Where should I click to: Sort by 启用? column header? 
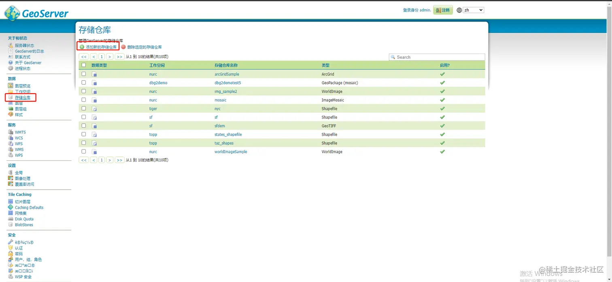pyautogui.click(x=444, y=65)
